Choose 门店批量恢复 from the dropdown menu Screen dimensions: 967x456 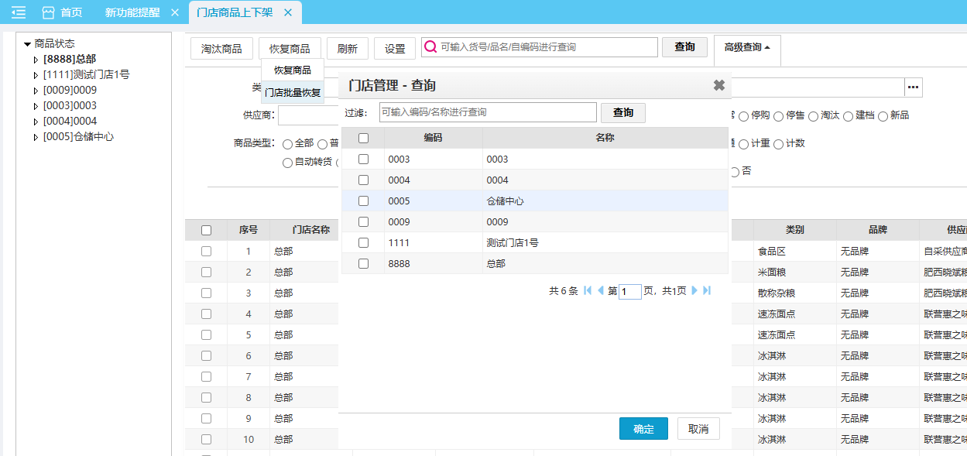click(293, 92)
